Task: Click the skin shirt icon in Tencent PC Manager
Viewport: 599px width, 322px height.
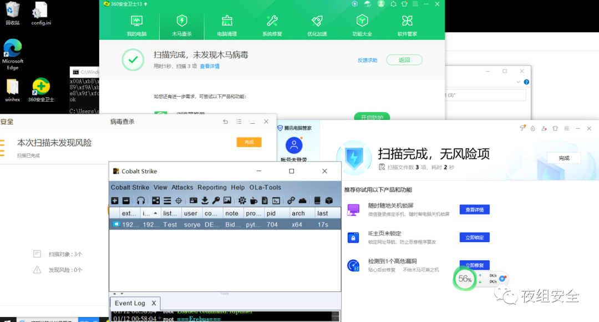Action: click(x=555, y=128)
